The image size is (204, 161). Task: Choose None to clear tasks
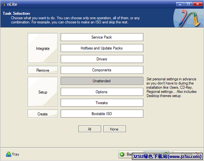(114, 129)
